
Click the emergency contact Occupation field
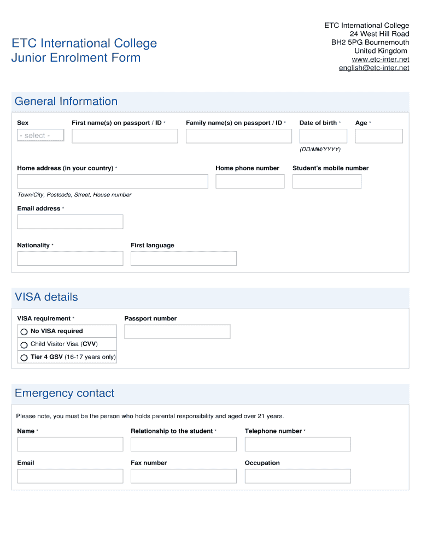[x=297, y=476]
